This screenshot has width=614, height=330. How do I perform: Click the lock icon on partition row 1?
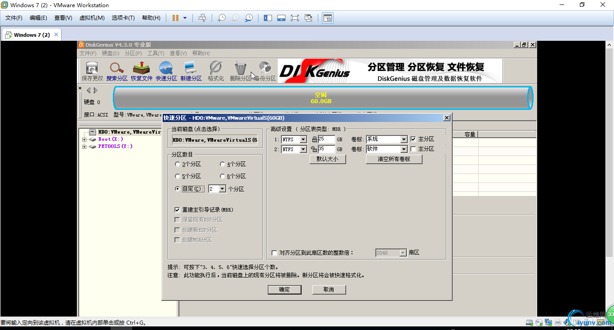click(x=315, y=139)
